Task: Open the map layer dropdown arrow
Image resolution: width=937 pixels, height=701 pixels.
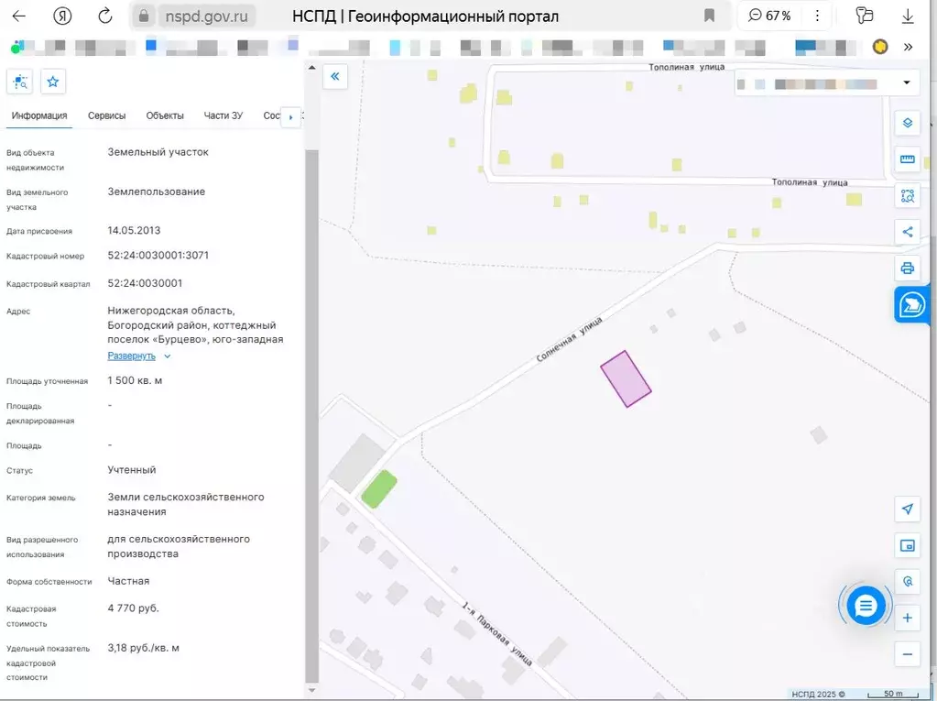Action: point(907,82)
